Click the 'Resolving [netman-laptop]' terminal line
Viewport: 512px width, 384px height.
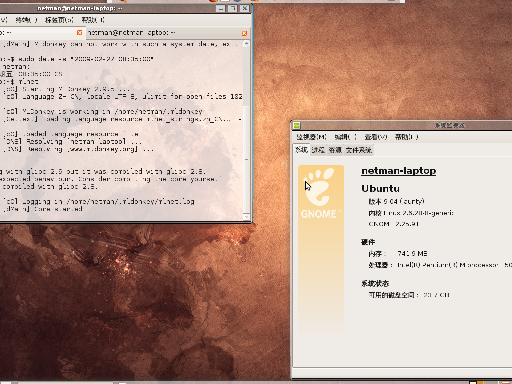[72, 142]
